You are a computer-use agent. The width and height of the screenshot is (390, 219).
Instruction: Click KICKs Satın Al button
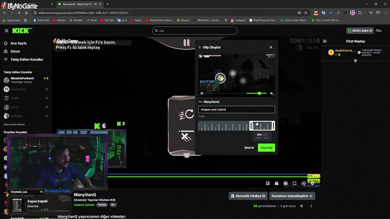click(x=360, y=31)
